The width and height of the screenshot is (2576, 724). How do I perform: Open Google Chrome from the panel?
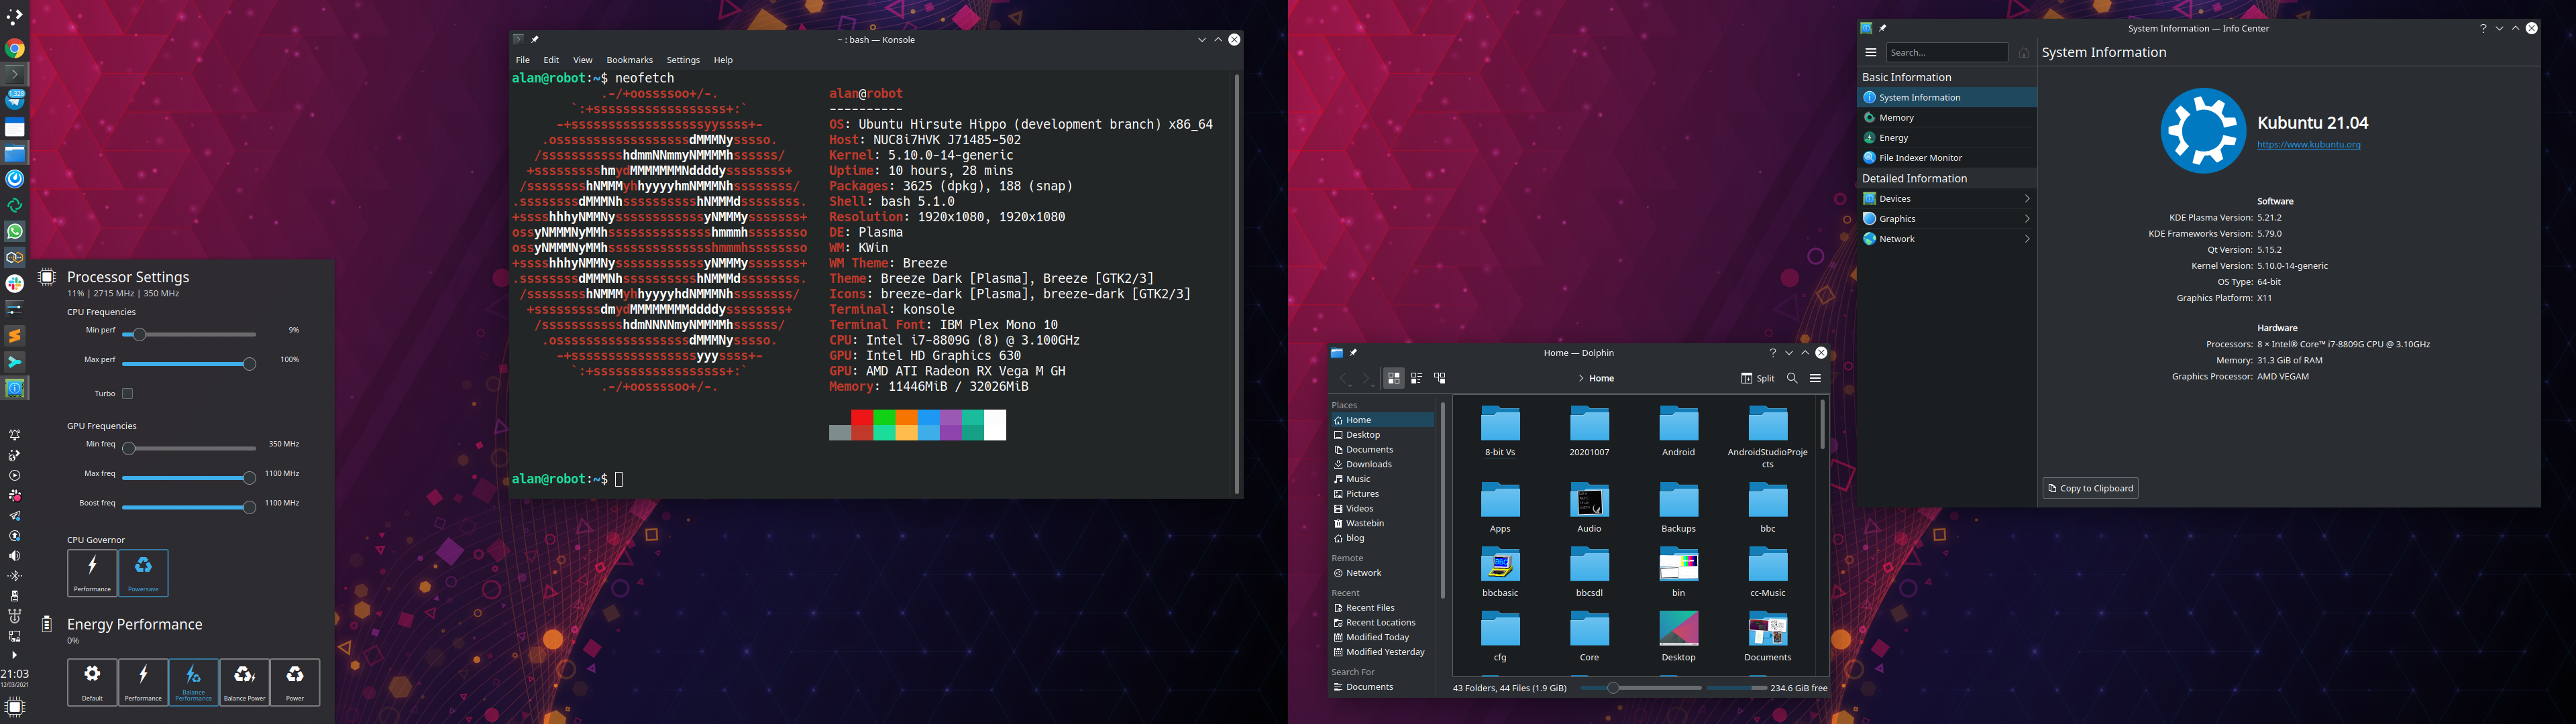tap(14, 48)
